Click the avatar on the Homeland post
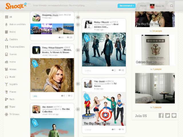The height and width of the screenshot is (137, 183). [36, 50]
